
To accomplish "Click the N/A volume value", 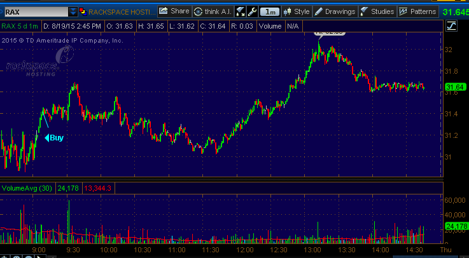I will (x=293, y=26).
